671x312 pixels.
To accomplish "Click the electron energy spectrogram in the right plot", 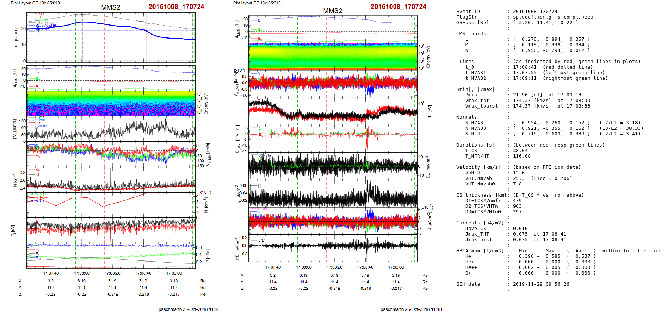I will (x=333, y=56).
